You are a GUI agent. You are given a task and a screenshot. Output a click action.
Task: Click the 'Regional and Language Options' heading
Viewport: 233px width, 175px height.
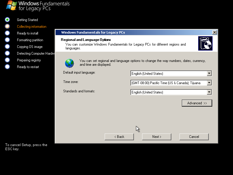tap(86, 40)
